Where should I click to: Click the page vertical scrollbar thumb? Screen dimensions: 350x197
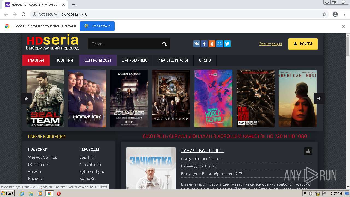tap(348, 47)
